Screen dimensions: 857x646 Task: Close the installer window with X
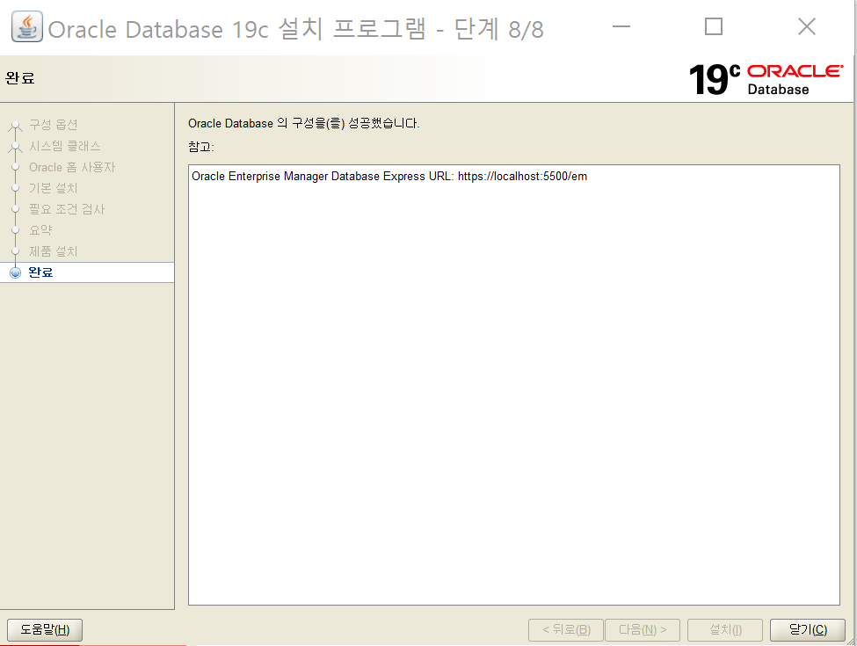click(807, 26)
